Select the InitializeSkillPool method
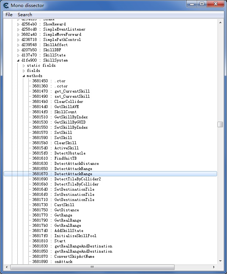The width and height of the screenshot is (227, 274). (x=75, y=236)
